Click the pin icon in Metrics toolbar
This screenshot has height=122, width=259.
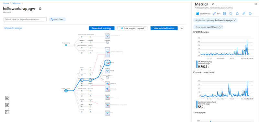click(x=244, y=14)
